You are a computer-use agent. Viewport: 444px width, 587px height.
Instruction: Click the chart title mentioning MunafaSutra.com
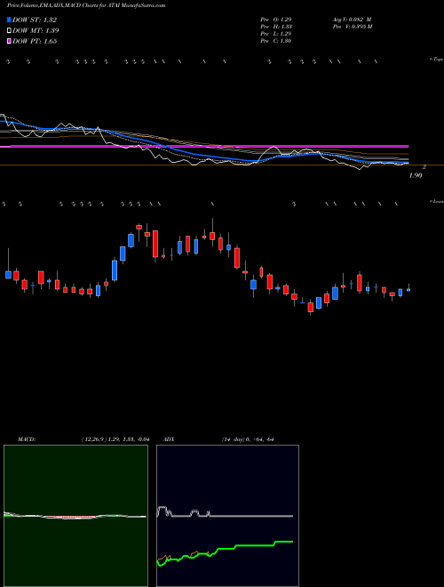coord(86,5)
